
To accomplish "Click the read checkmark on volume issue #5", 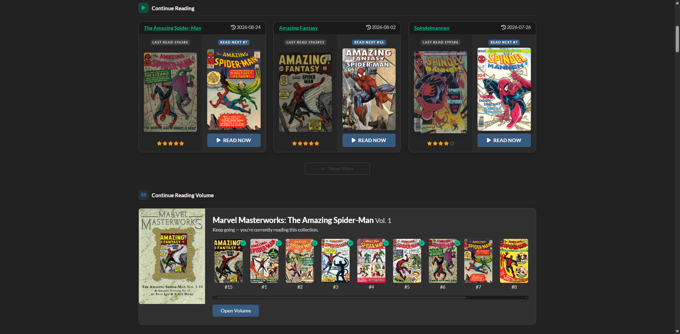I will (422, 243).
